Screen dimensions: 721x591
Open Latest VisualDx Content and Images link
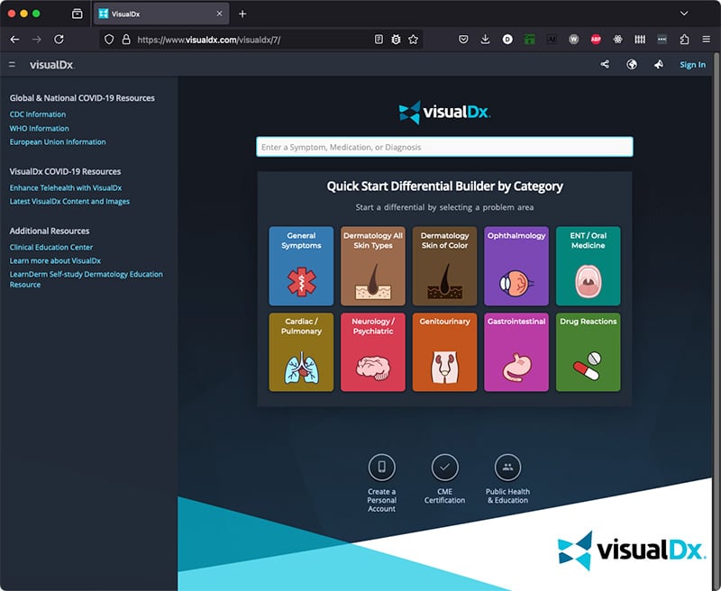(x=70, y=201)
